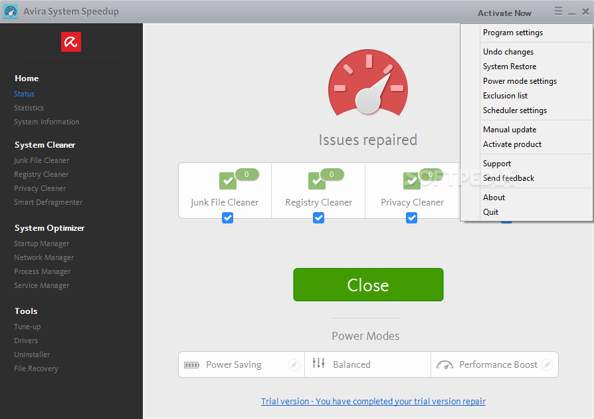Select Performance Boost mode
The image size is (594, 419).
coord(494,364)
